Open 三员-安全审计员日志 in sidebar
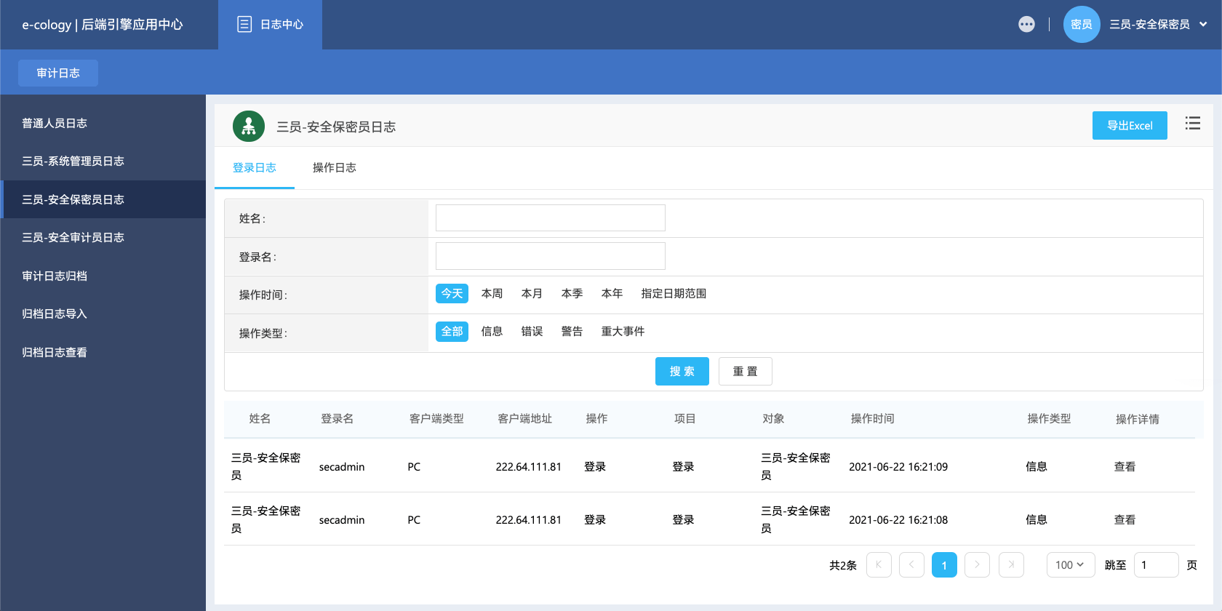 click(103, 237)
